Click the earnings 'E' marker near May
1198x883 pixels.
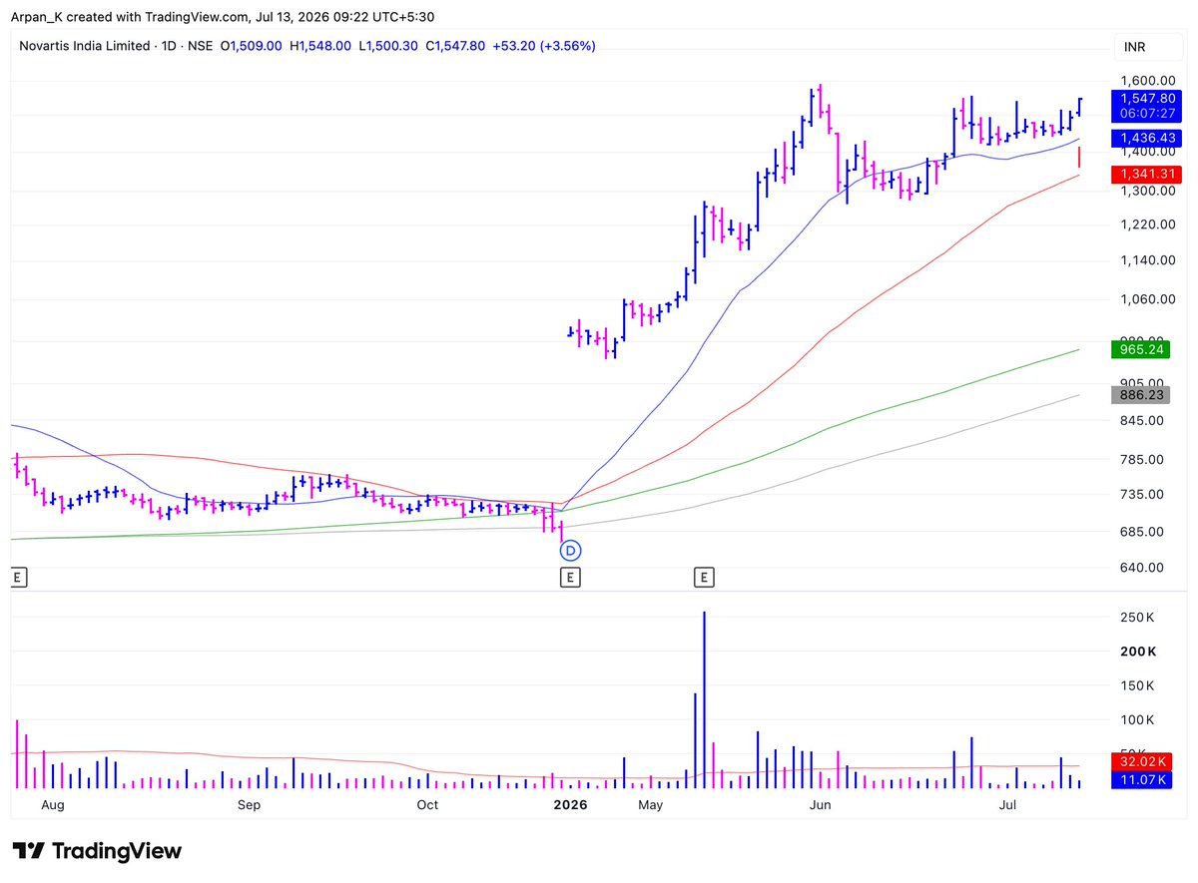[x=705, y=577]
